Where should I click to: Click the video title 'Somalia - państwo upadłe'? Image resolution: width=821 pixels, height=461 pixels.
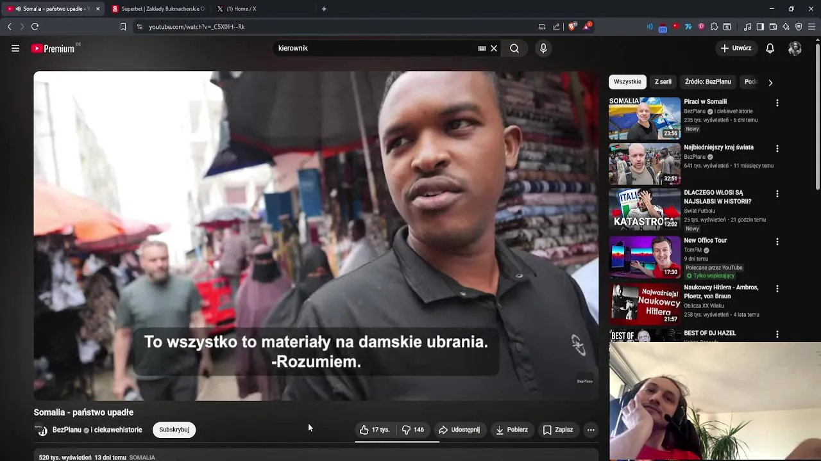[83, 412]
